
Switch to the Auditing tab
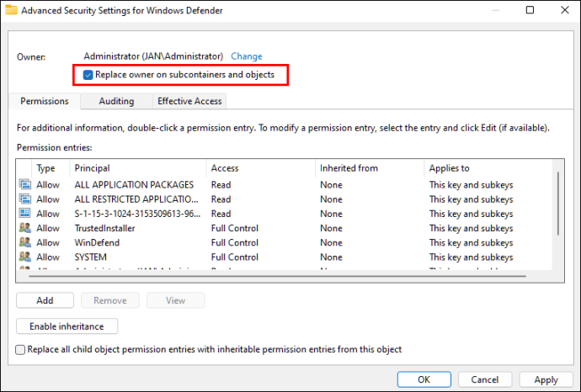pyautogui.click(x=116, y=101)
